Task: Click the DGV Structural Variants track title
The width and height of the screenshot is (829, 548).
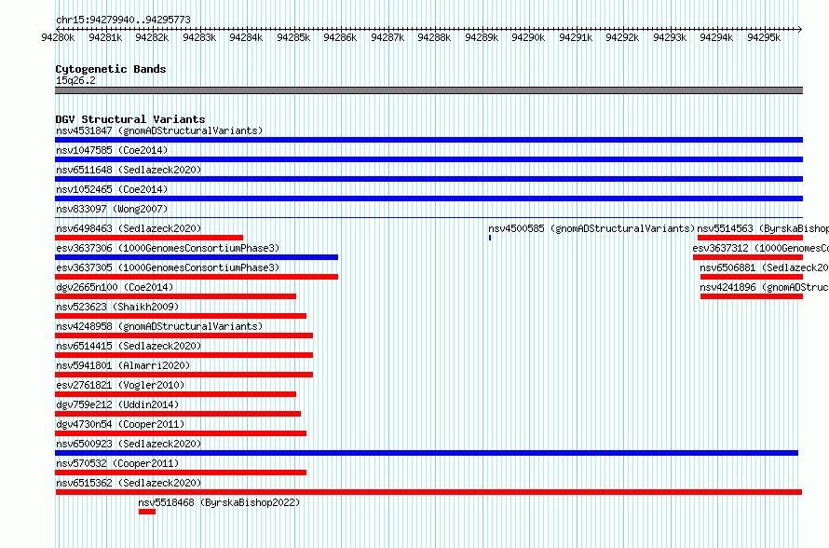Action: coord(130,119)
